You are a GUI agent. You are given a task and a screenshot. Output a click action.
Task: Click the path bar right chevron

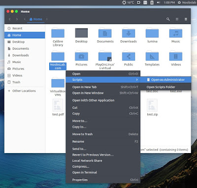tap(47, 19)
